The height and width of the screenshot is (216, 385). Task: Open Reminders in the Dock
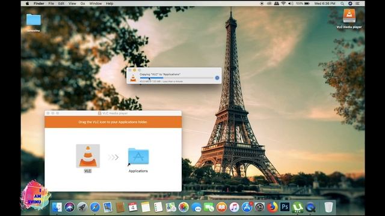coord(158,207)
